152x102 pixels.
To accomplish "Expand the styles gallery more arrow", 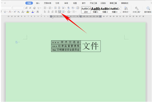I will tap(120, 12).
